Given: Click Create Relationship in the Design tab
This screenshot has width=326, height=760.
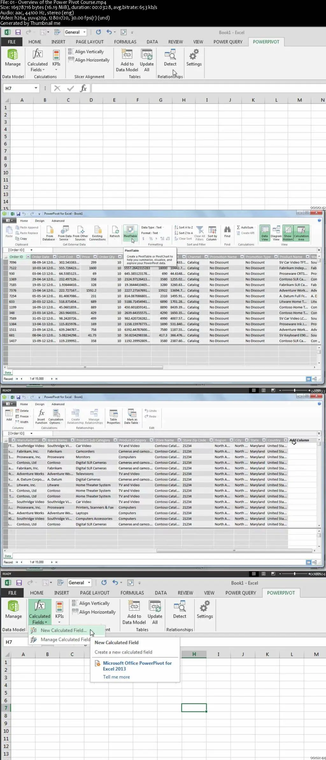Looking at the screenshot, I should point(75,416).
